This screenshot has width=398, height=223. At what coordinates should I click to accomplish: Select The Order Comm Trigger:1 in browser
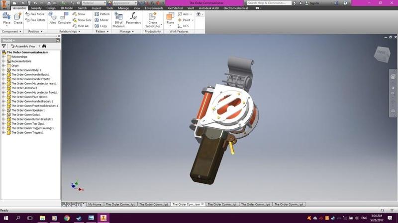(x=27, y=132)
